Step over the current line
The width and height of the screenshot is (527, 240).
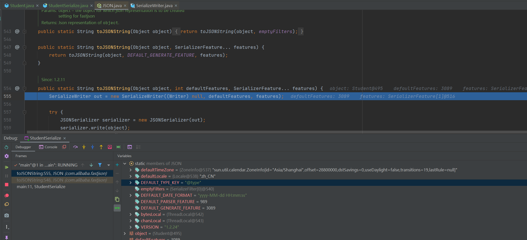point(75,147)
